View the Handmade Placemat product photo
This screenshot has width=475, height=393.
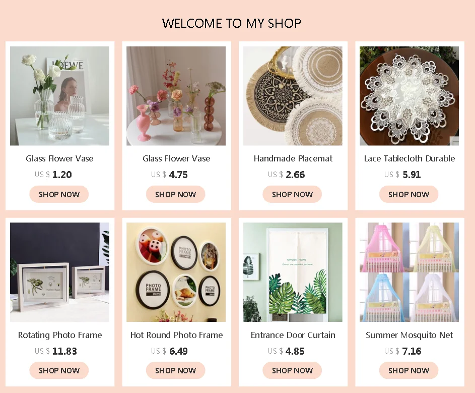coord(293,96)
